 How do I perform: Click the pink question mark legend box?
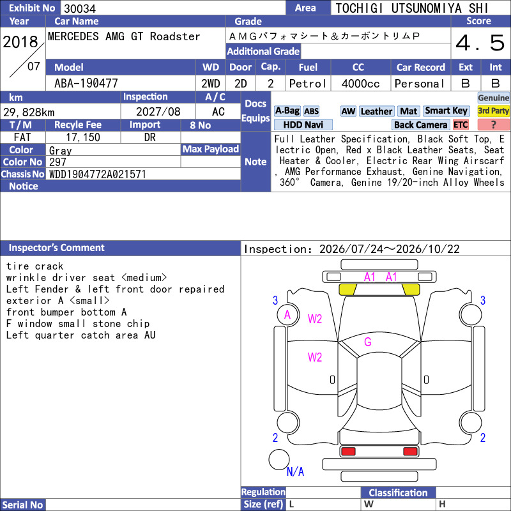(493, 125)
